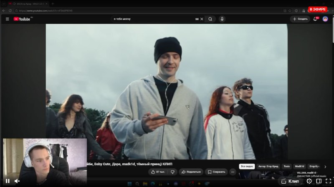Select the "Все видео" filter chip
Screen dimensions: 334x187
pyautogui.click(x=247, y=167)
